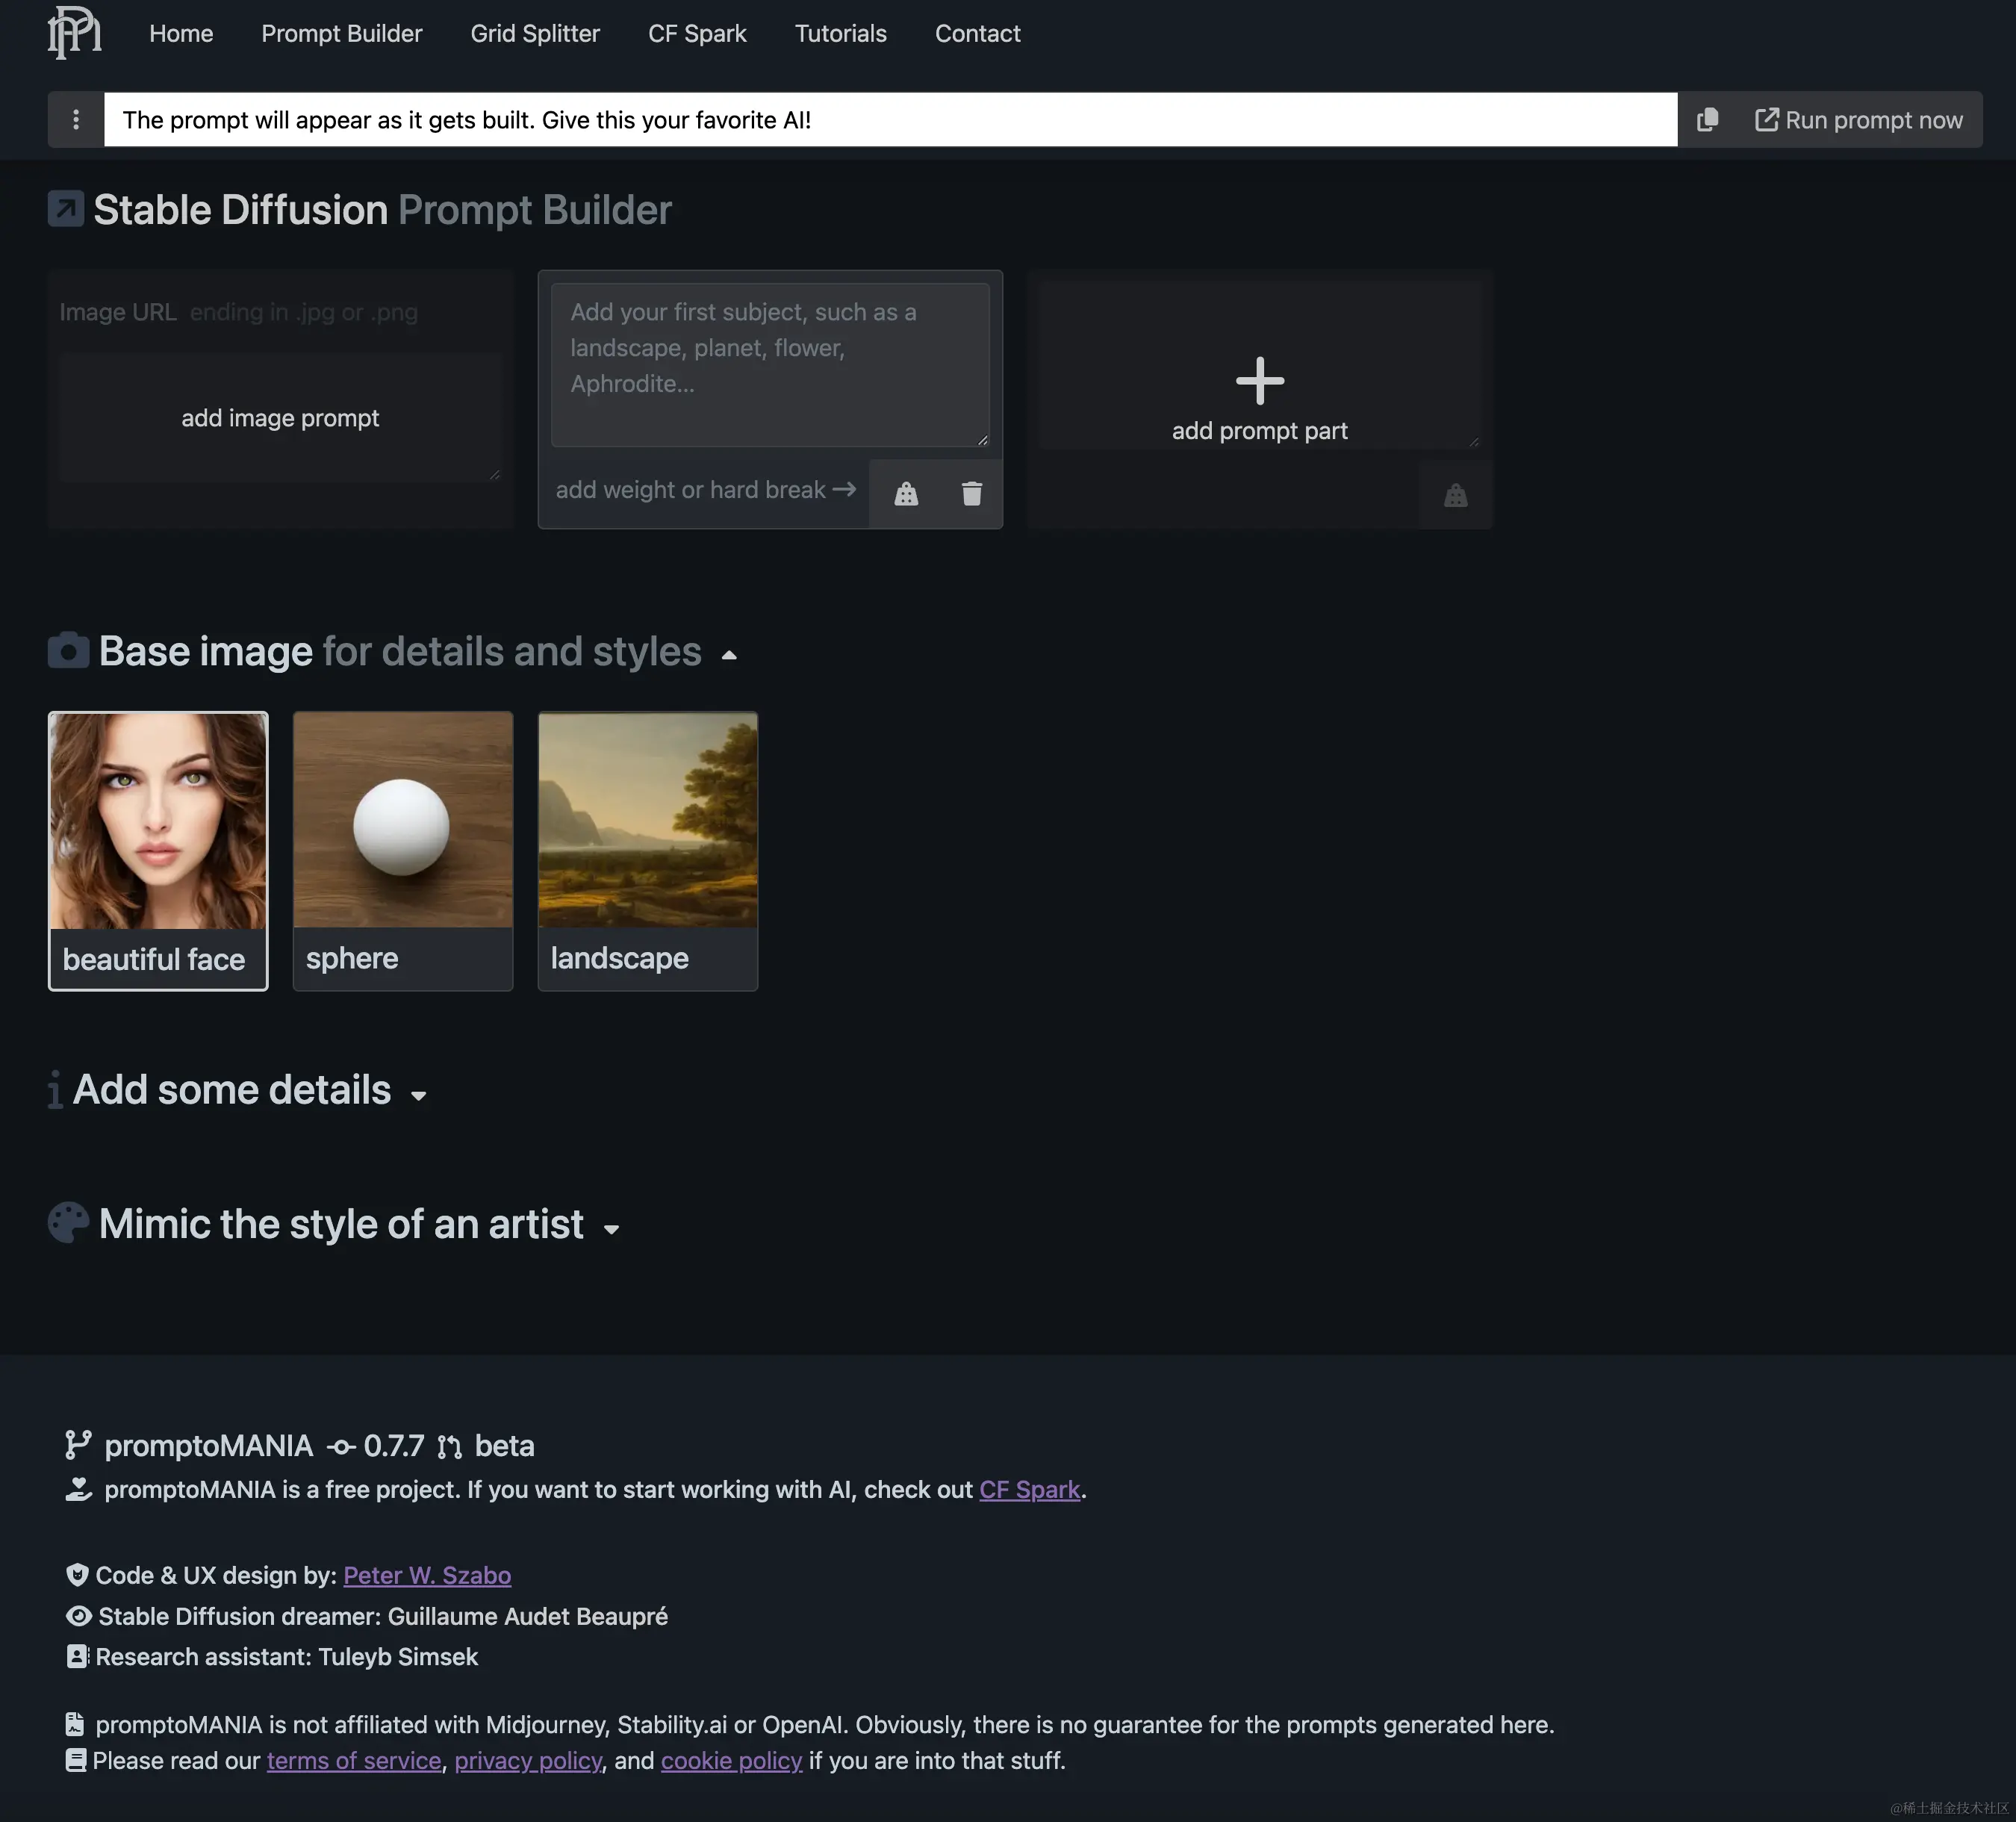The image size is (2016, 1822).
Task: Click the commit icon before version 0.7.7
Action: pos(341,1446)
